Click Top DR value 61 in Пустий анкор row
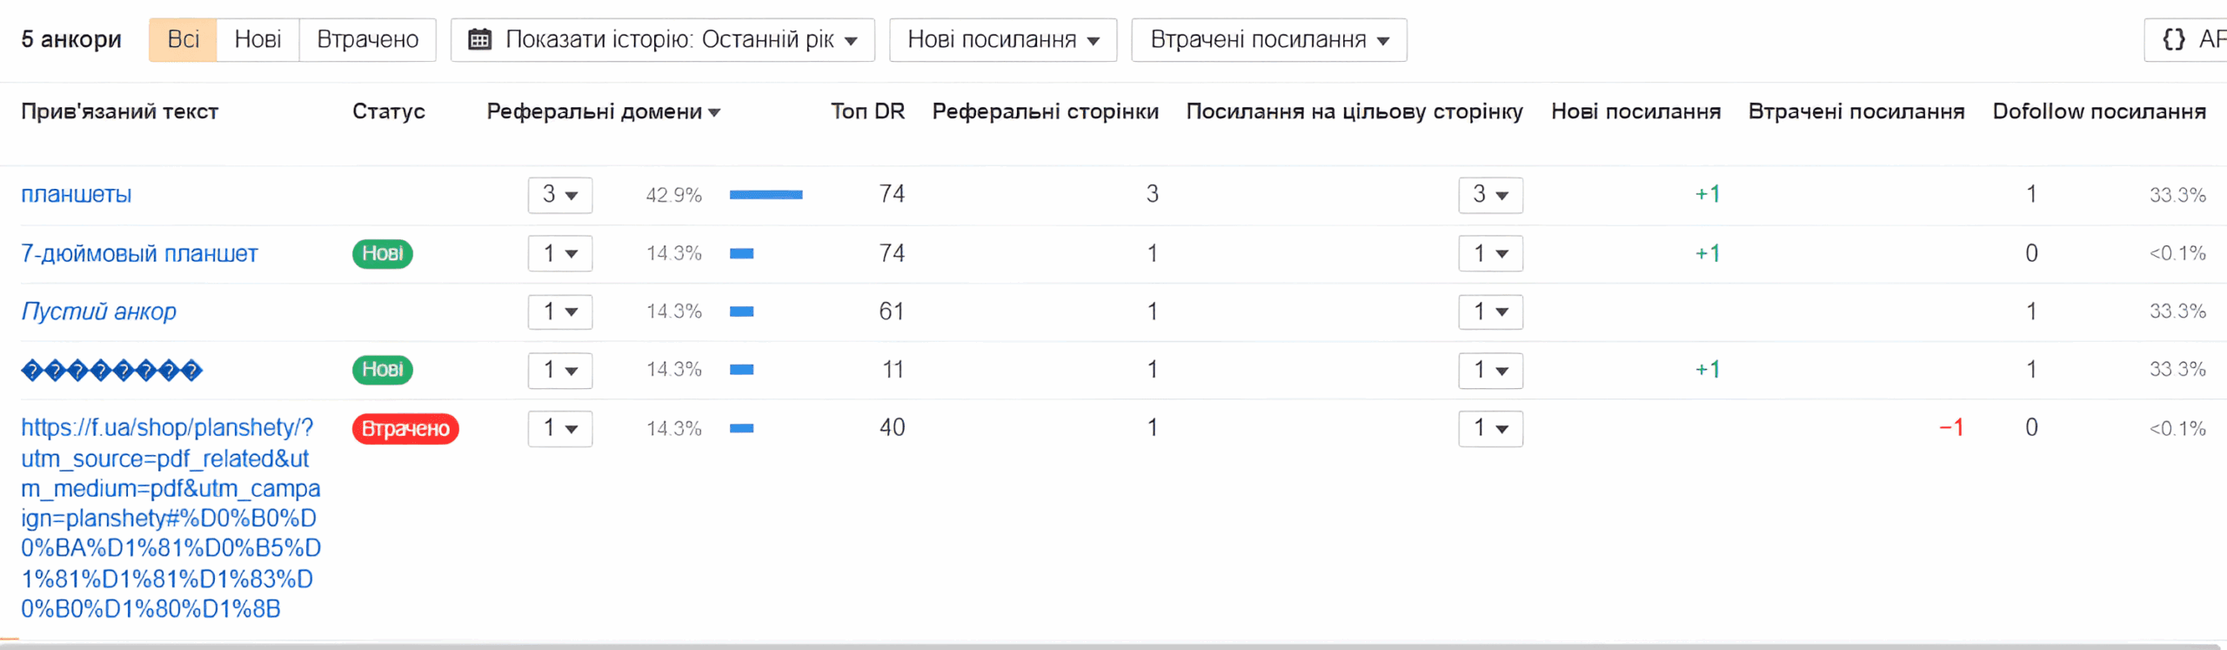This screenshot has width=2227, height=650. coord(892,311)
